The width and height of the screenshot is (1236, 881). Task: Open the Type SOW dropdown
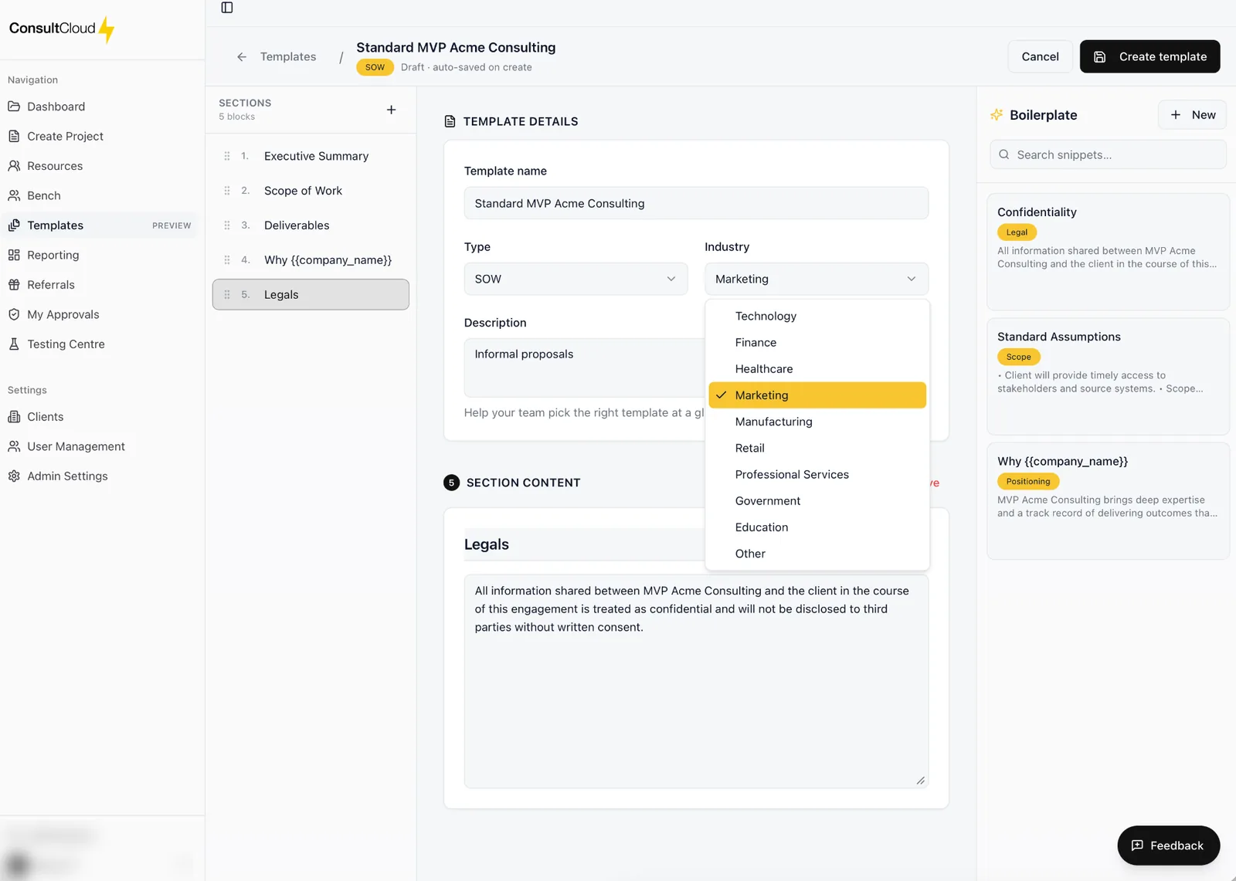coord(576,279)
